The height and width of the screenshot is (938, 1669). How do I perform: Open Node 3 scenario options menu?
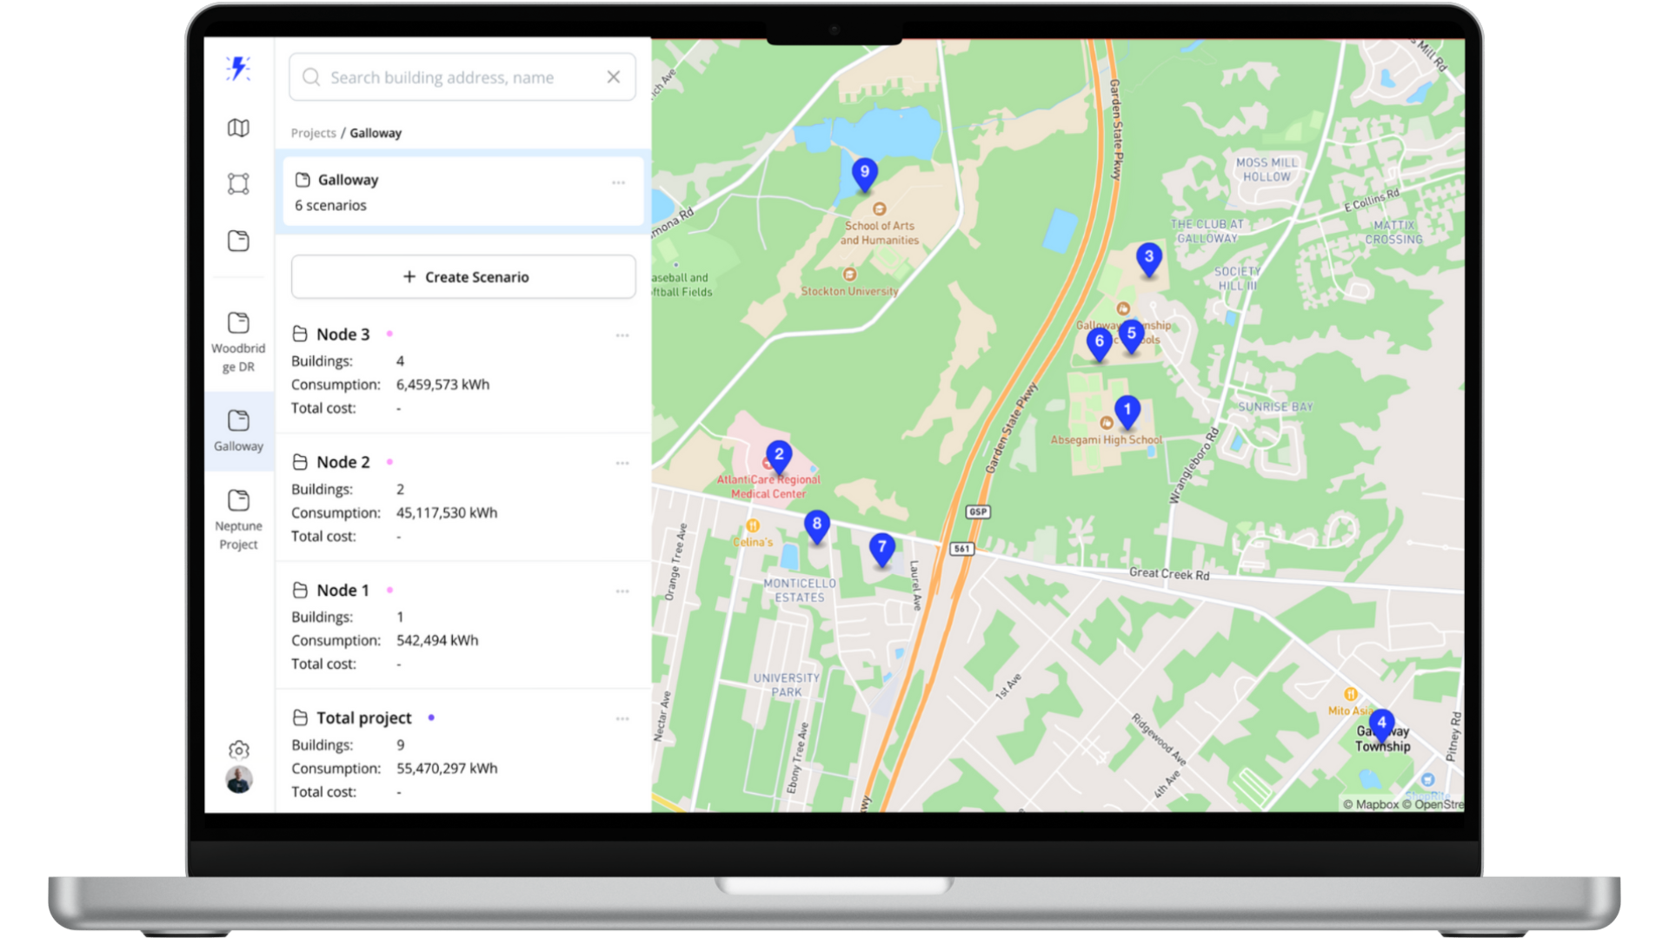point(622,335)
